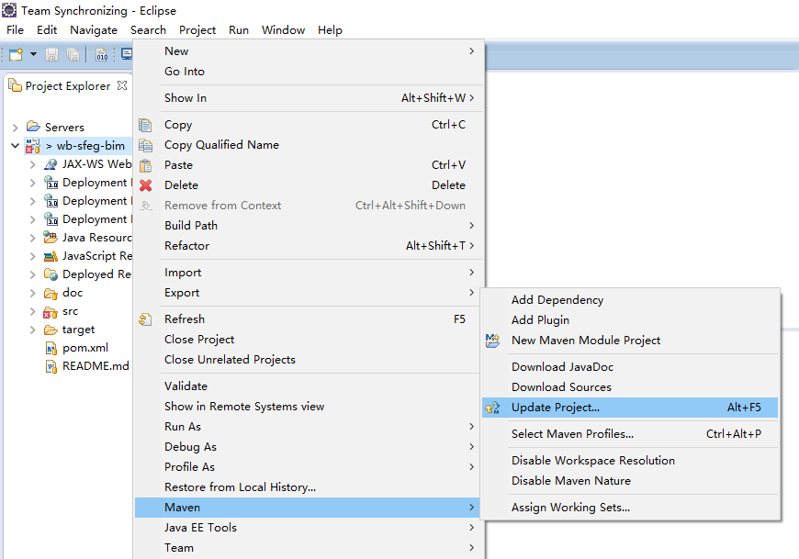Choose Validate in the context menu
Screen dimensions: 799x559
click(x=308, y=386)
